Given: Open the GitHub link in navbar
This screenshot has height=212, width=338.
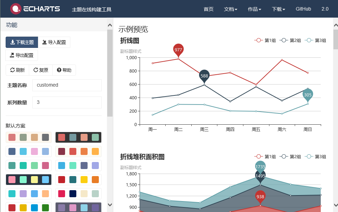Looking at the screenshot, I should click(303, 9).
